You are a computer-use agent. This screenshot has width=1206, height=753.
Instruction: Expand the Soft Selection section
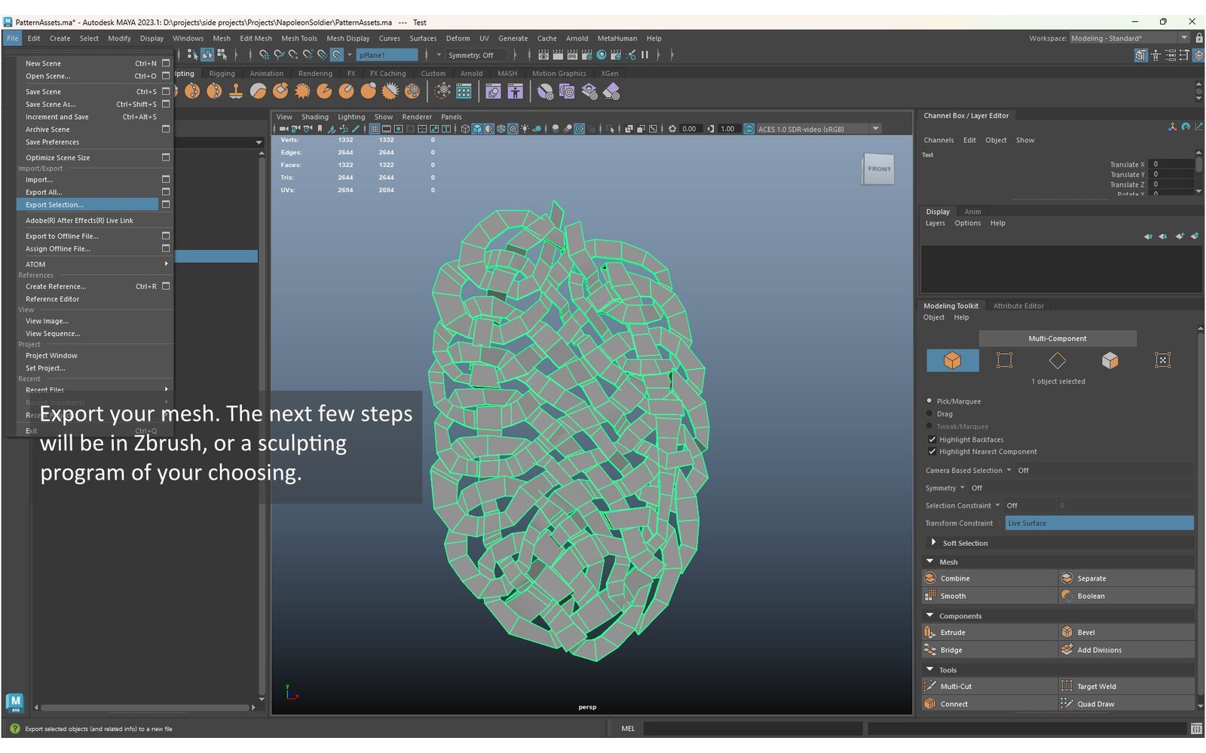(934, 543)
